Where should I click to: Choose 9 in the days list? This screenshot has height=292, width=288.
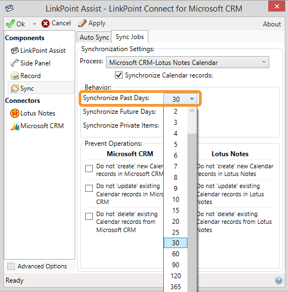[x=175, y=188]
